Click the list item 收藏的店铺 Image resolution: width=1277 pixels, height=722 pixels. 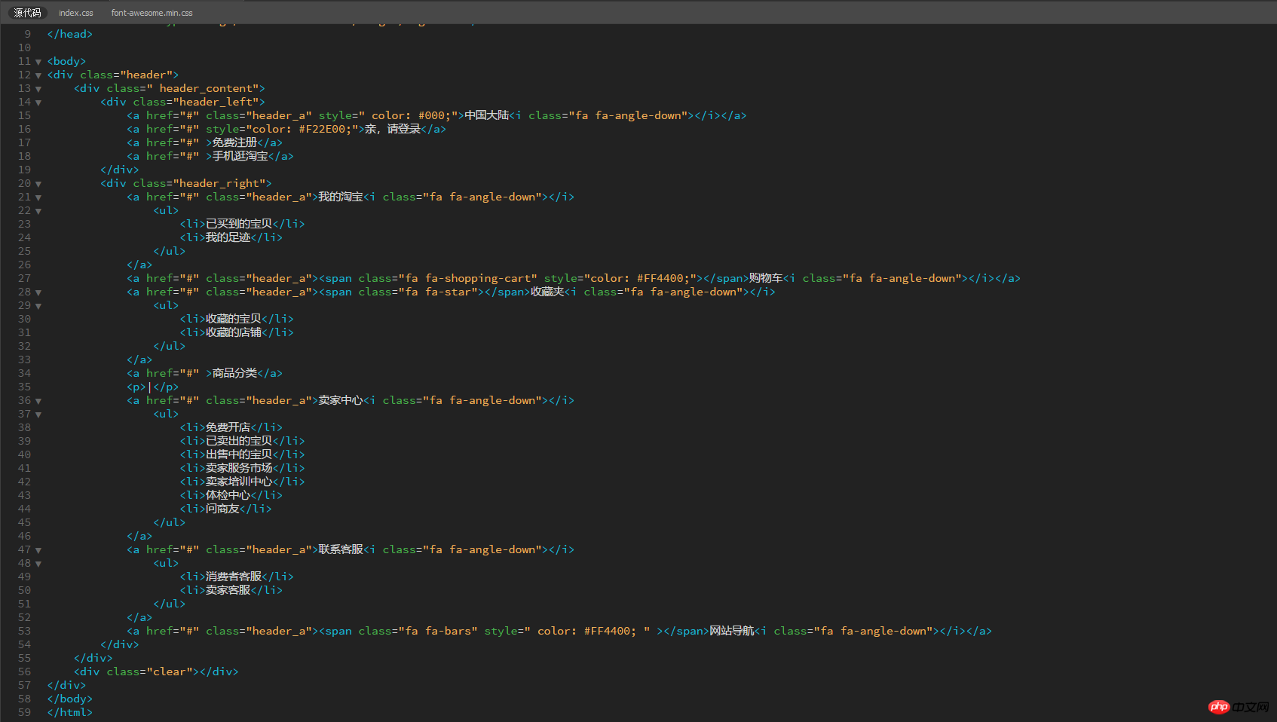234,332
